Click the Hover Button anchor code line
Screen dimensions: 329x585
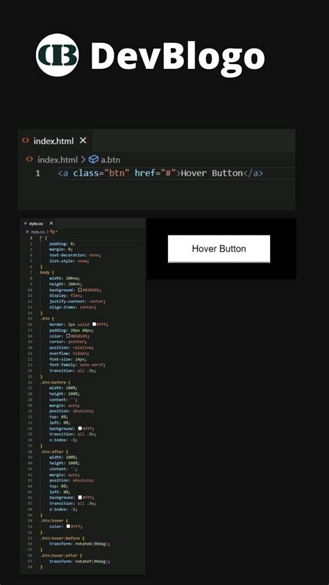tap(161, 174)
